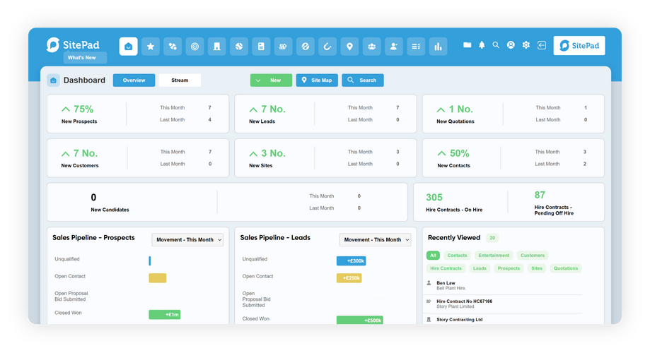
Task: Click the magnifier search icon in header
Action: [x=496, y=45]
